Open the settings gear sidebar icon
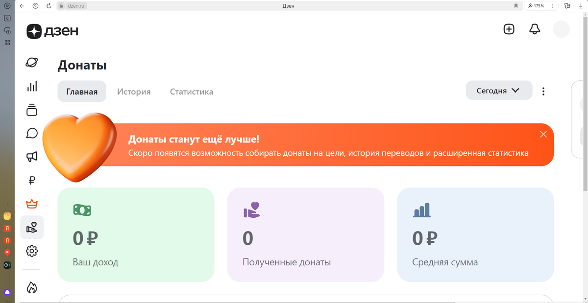The height and width of the screenshot is (303, 588). 32,251
